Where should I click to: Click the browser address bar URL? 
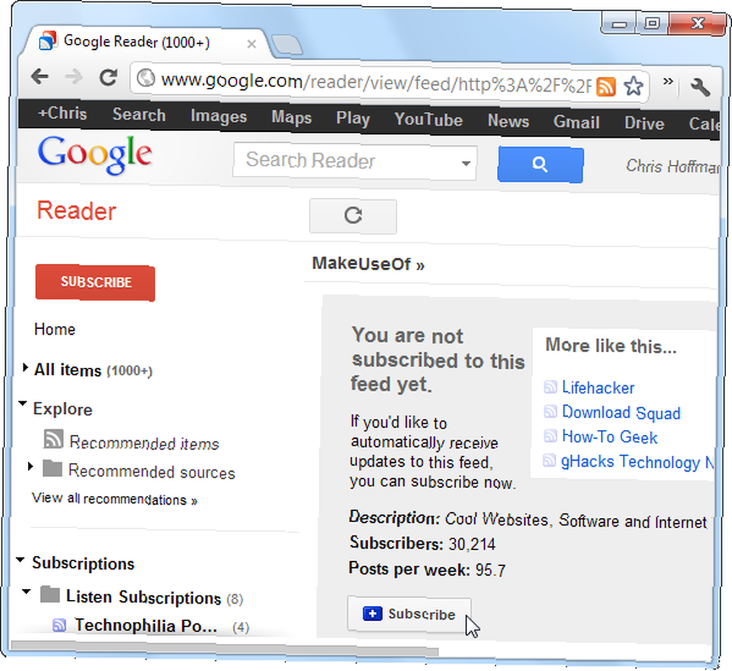[x=376, y=84]
